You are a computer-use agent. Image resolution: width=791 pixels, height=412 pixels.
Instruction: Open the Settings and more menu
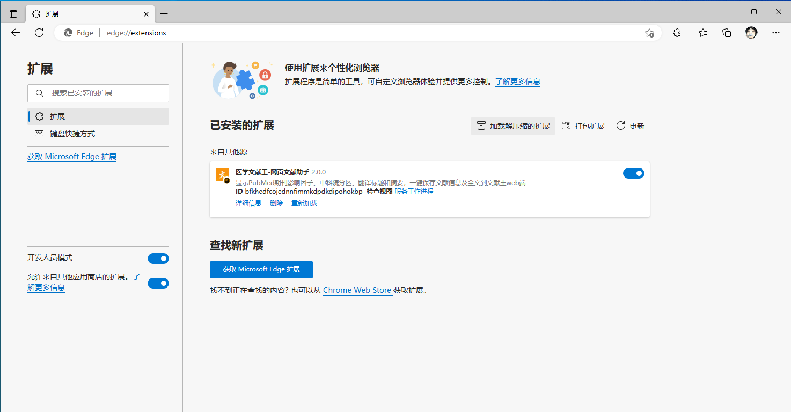click(775, 33)
